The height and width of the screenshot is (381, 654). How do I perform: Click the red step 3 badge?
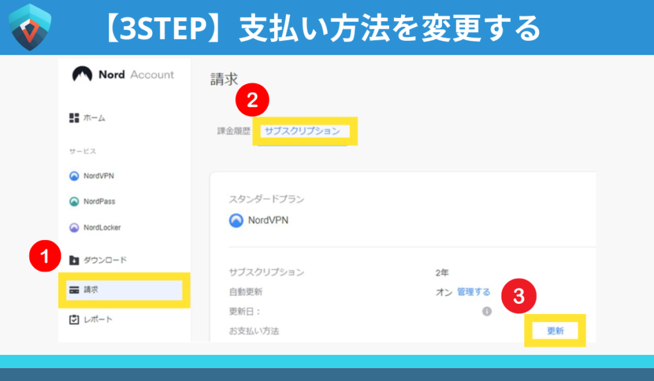[x=519, y=296]
